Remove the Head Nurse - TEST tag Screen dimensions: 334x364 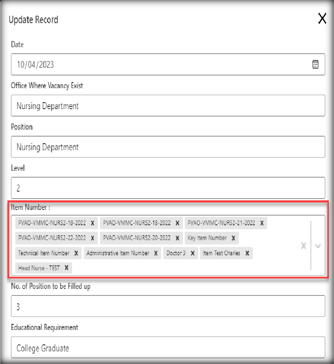pyautogui.click(x=66, y=268)
